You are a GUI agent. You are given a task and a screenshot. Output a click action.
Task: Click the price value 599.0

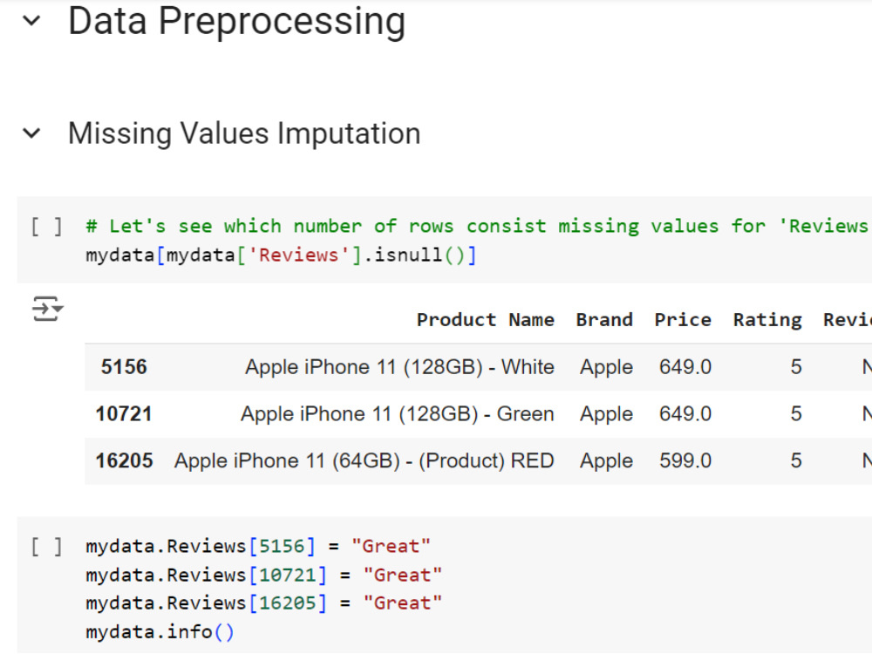[685, 460]
